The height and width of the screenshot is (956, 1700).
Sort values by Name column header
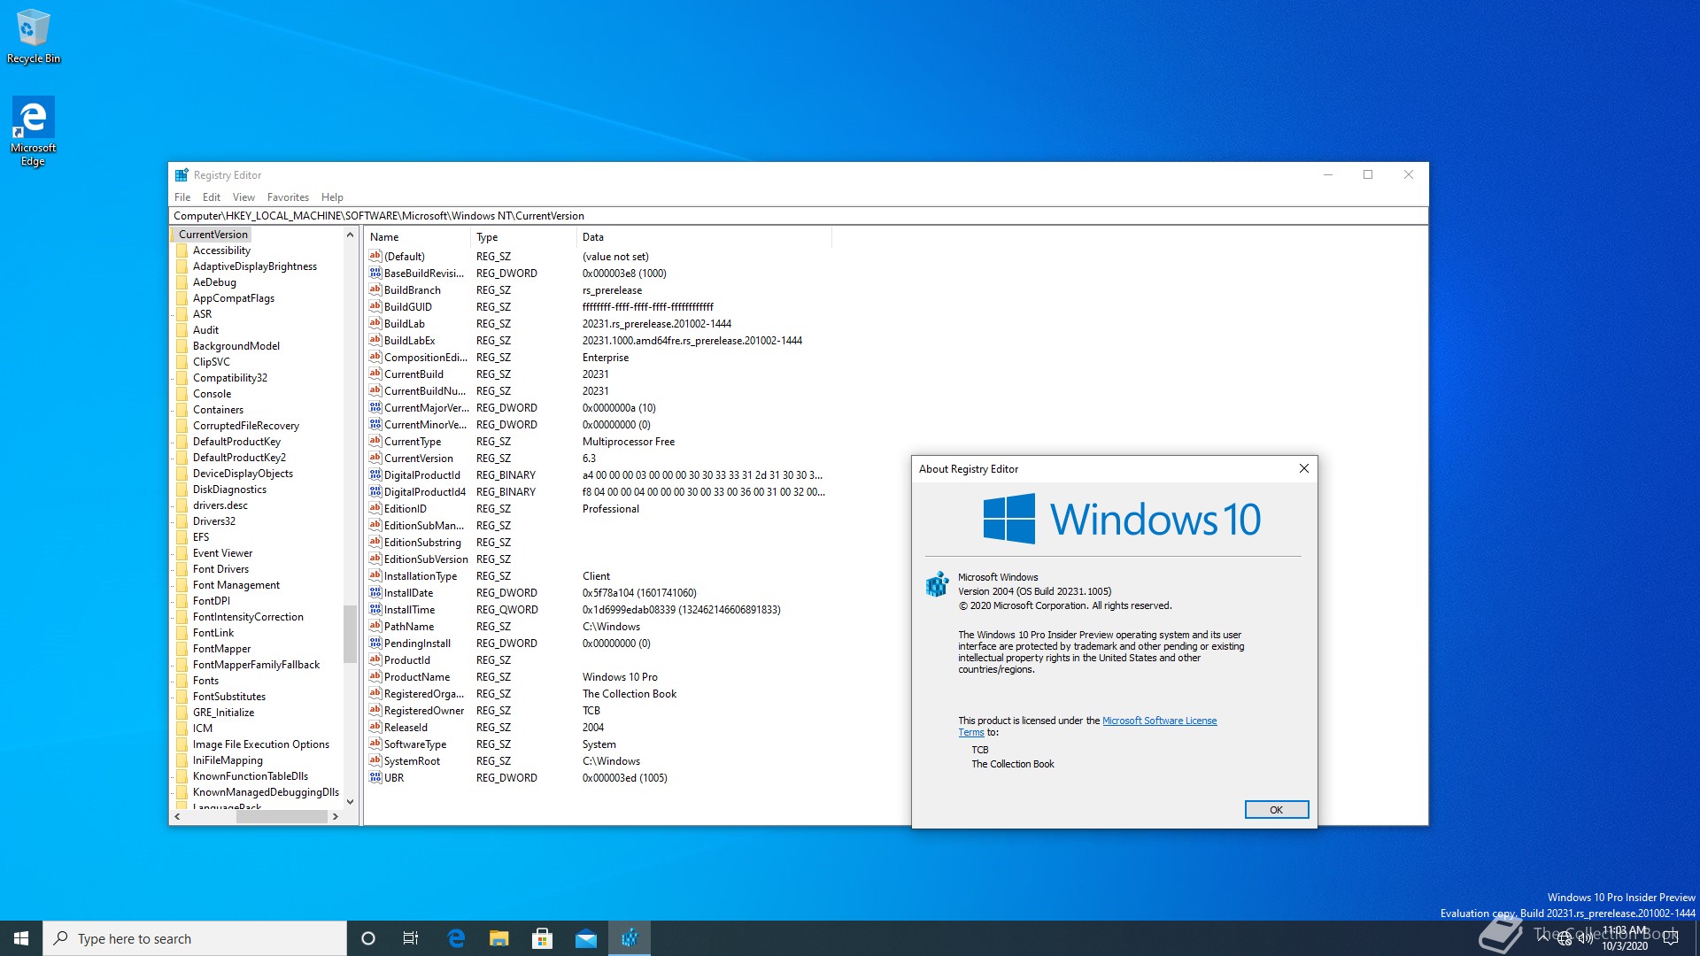coord(417,237)
